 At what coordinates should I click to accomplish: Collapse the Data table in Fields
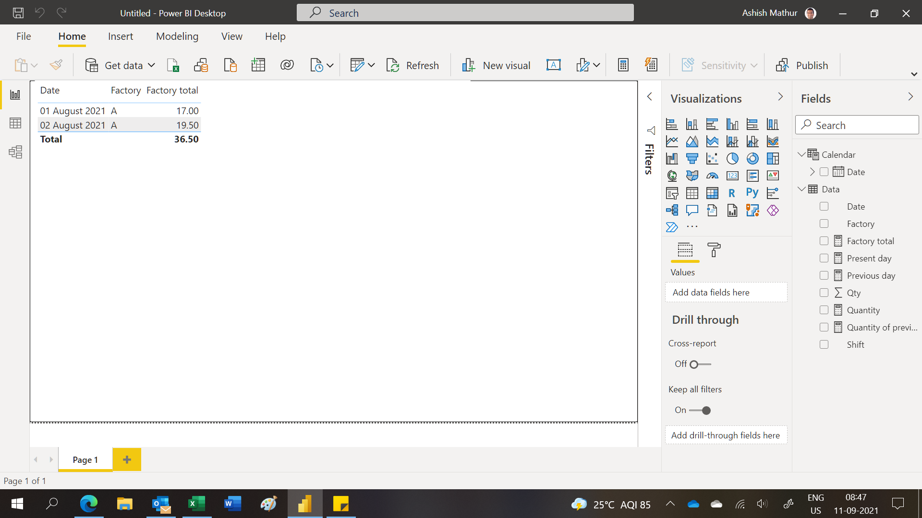801,189
